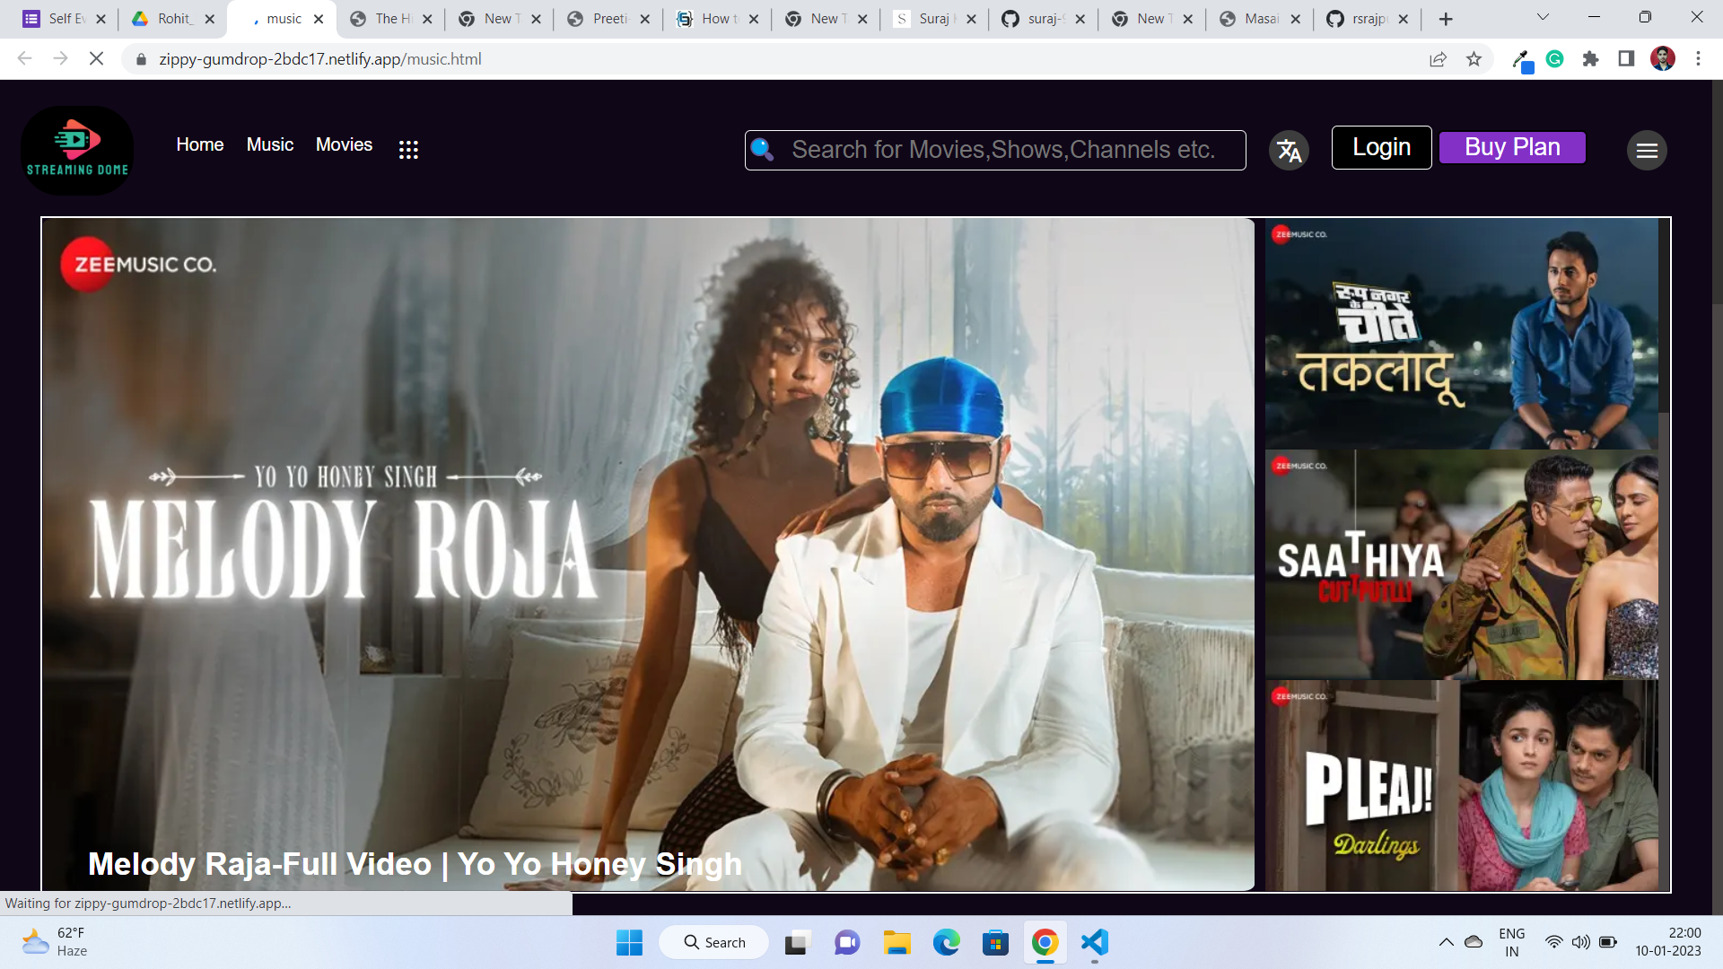Open the hamburger menu icon
Viewport: 1723px width, 969px height.
[x=1647, y=151]
